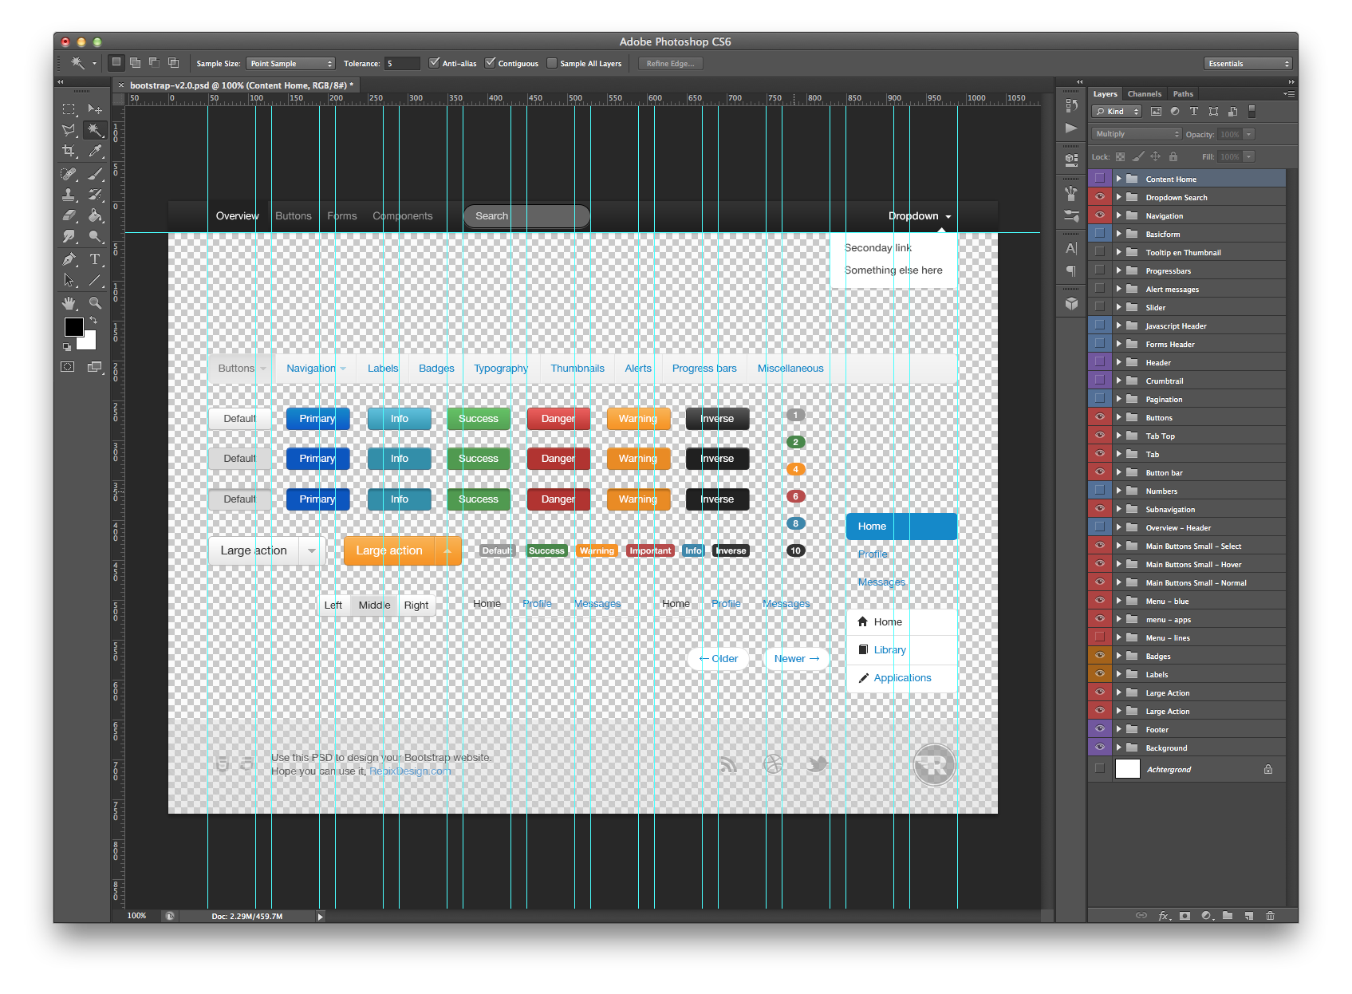1352x994 pixels.
Task: Select the Paint Bucket tool
Action: [95, 215]
